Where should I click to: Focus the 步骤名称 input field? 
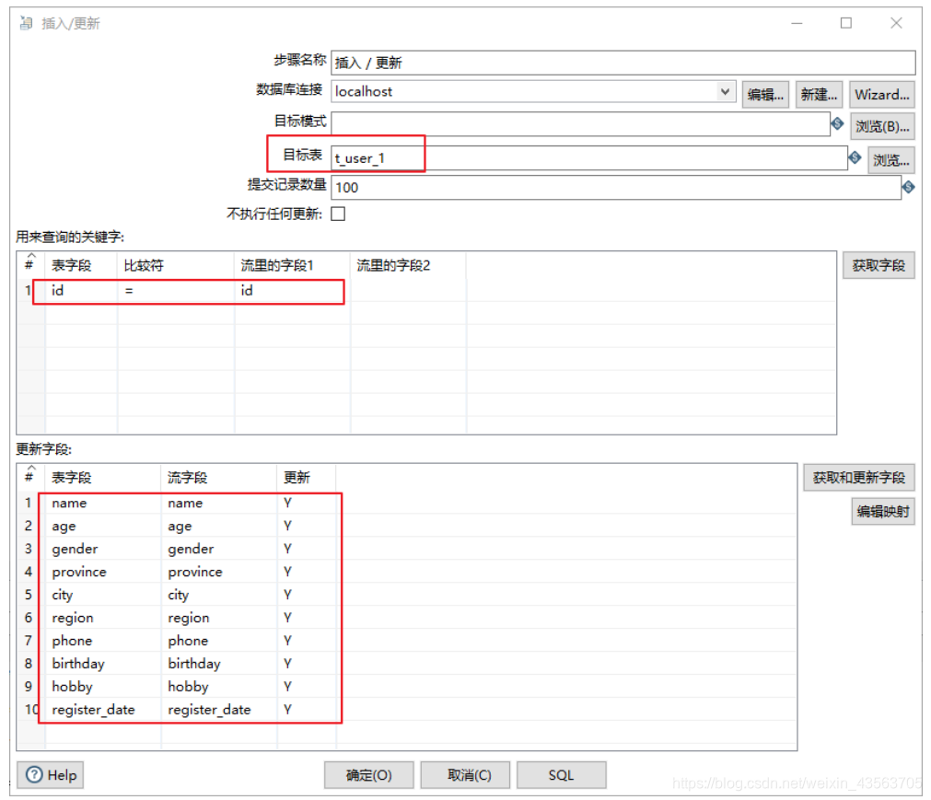[x=623, y=63]
